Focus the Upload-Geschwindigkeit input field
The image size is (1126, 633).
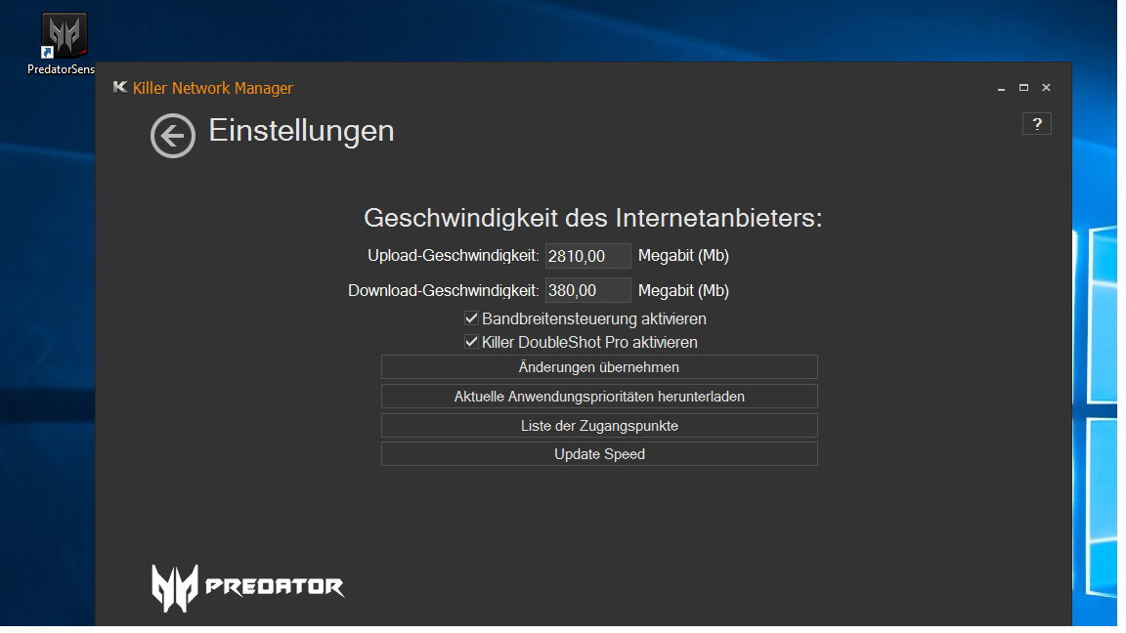[587, 256]
